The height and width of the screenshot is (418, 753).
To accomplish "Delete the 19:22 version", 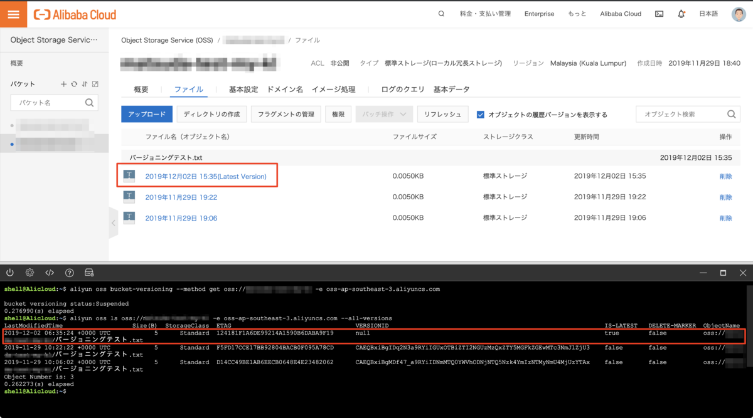I will [x=725, y=197].
